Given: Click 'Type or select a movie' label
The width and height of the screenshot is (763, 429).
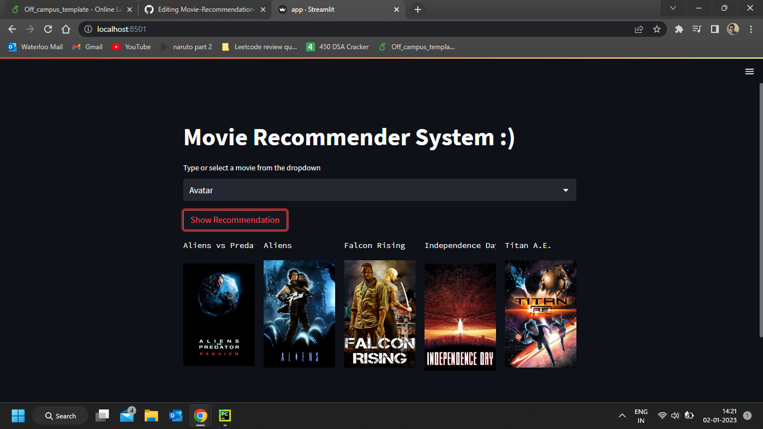Looking at the screenshot, I should [252, 168].
